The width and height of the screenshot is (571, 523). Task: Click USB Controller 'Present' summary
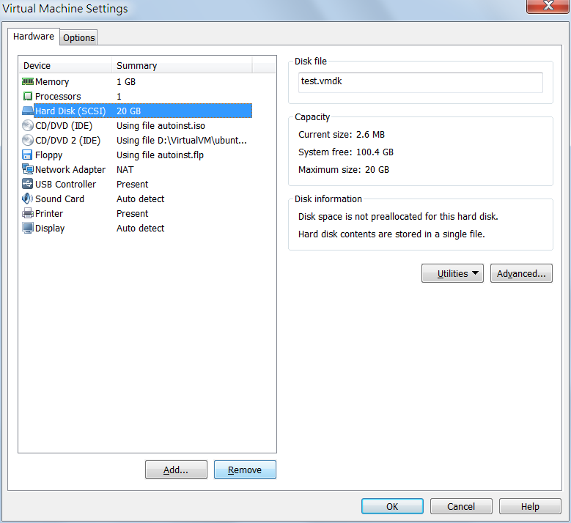132,184
